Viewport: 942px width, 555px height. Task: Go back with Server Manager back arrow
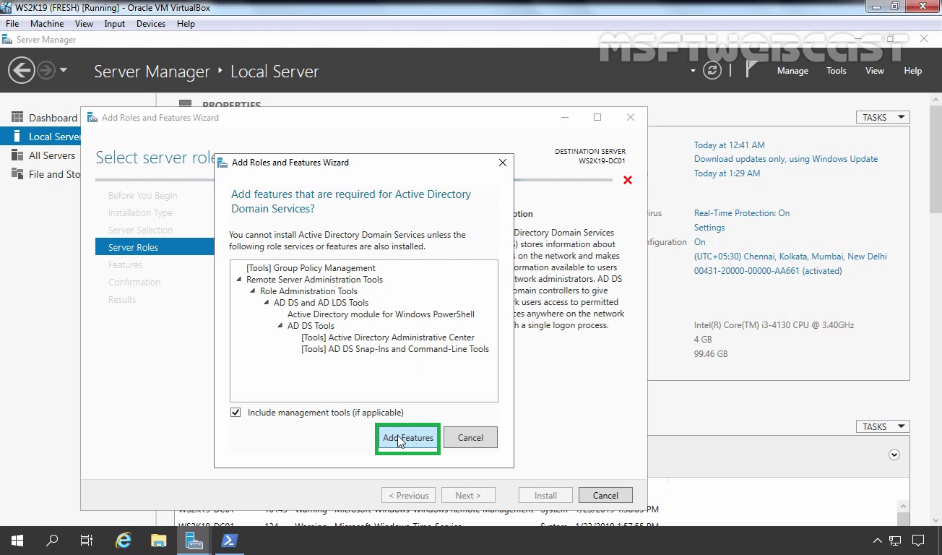pyautogui.click(x=22, y=71)
